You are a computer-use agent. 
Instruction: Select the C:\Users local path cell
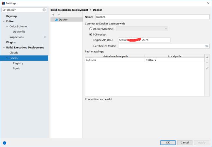click(x=174, y=60)
